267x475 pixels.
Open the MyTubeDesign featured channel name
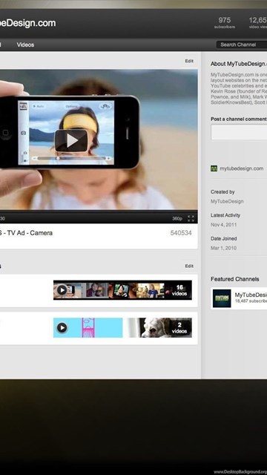[251, 295]
